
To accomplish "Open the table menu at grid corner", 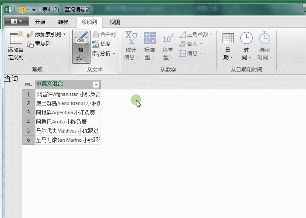I will click(28, 85).
